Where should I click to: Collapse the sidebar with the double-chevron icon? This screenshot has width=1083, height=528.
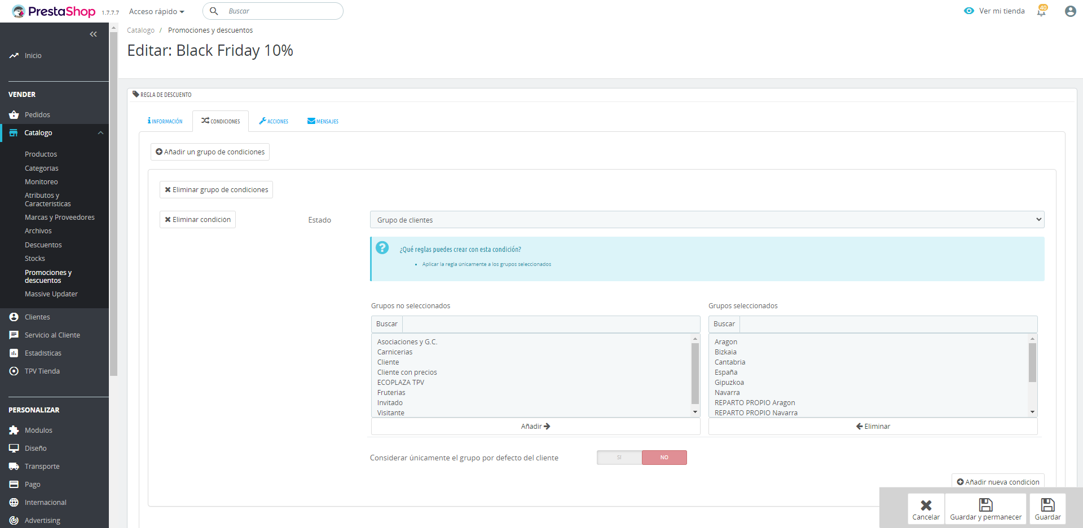[93, 34]
